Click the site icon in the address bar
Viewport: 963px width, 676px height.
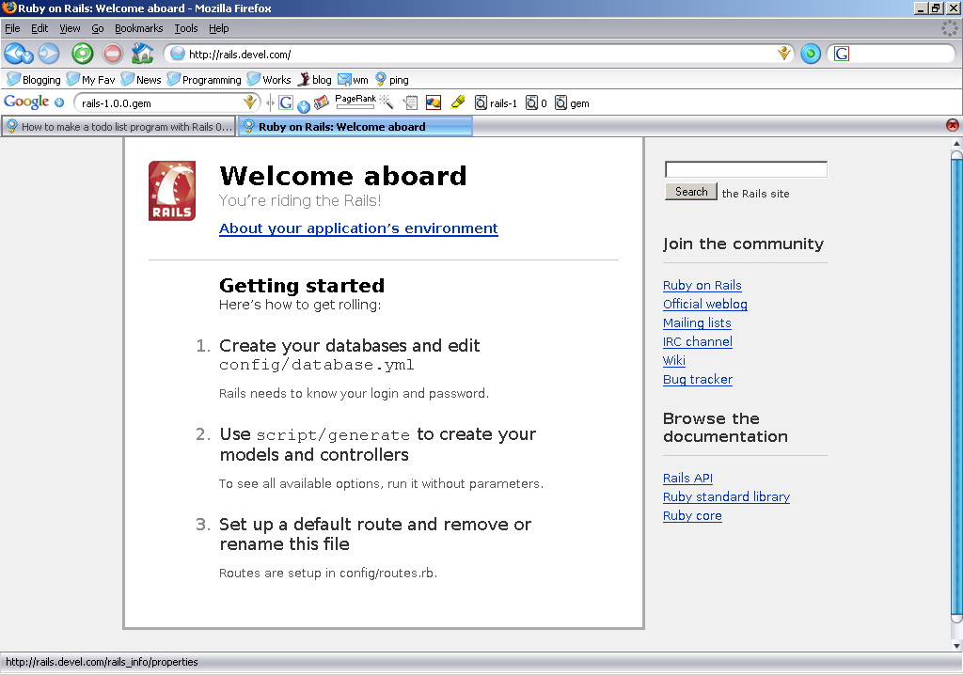[178, 54]
